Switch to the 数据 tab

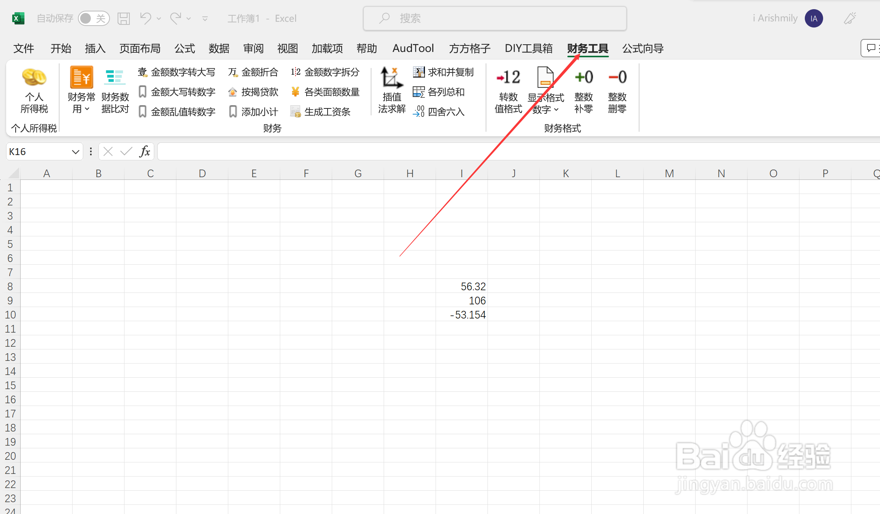tap(219, 48)
